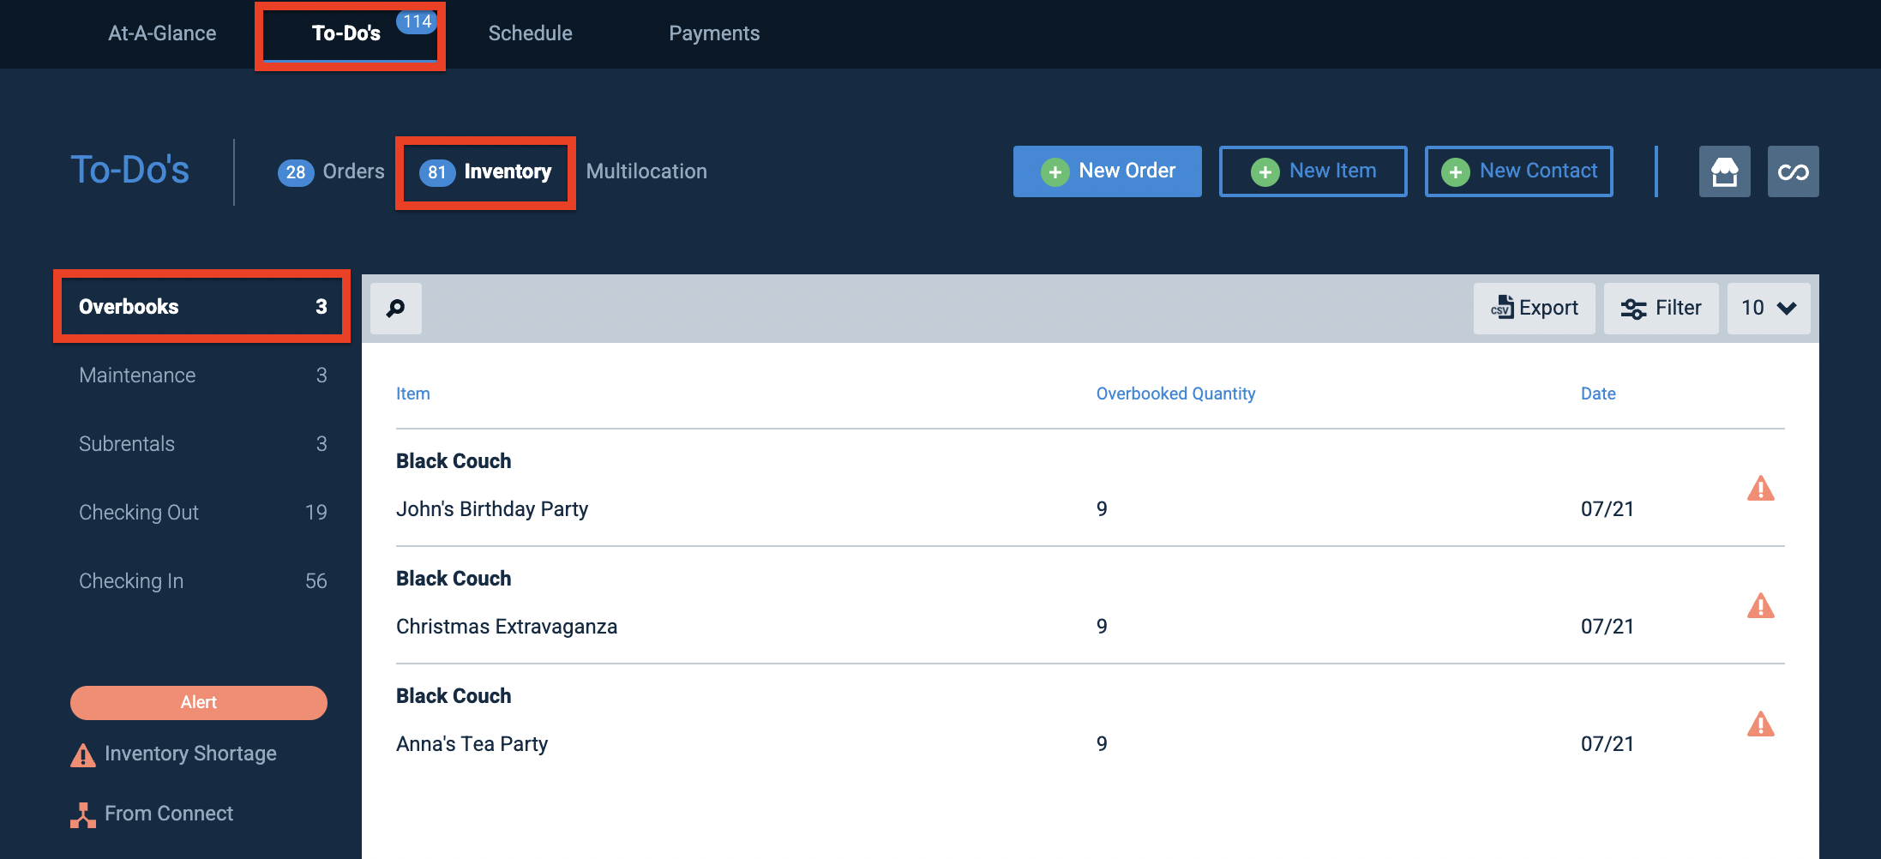Screen dimensions: 1881x859
Task: Click the 28 badge beside Orders
Action: (x=296, y=172)
